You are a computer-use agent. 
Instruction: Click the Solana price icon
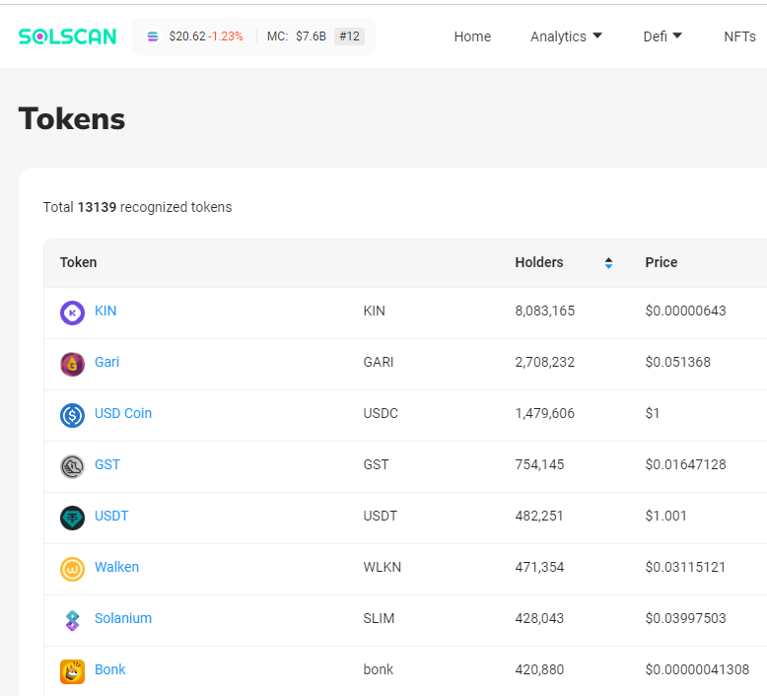pyautogui.click(x=153, y=36)
